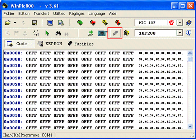This screenshot has height=140, width=196.
Task: Click the black binoculars search icon
Action: 58,33
